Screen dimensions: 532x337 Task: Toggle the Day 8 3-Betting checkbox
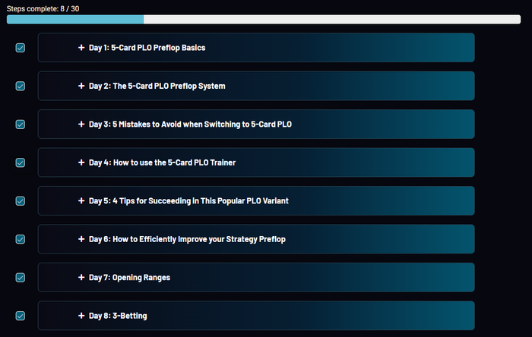(x=21, y=316)
